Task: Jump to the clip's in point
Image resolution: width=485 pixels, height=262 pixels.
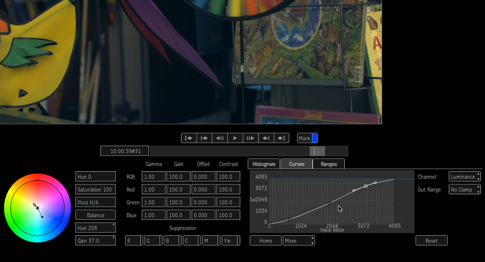Action: click(x=189, y=138)
